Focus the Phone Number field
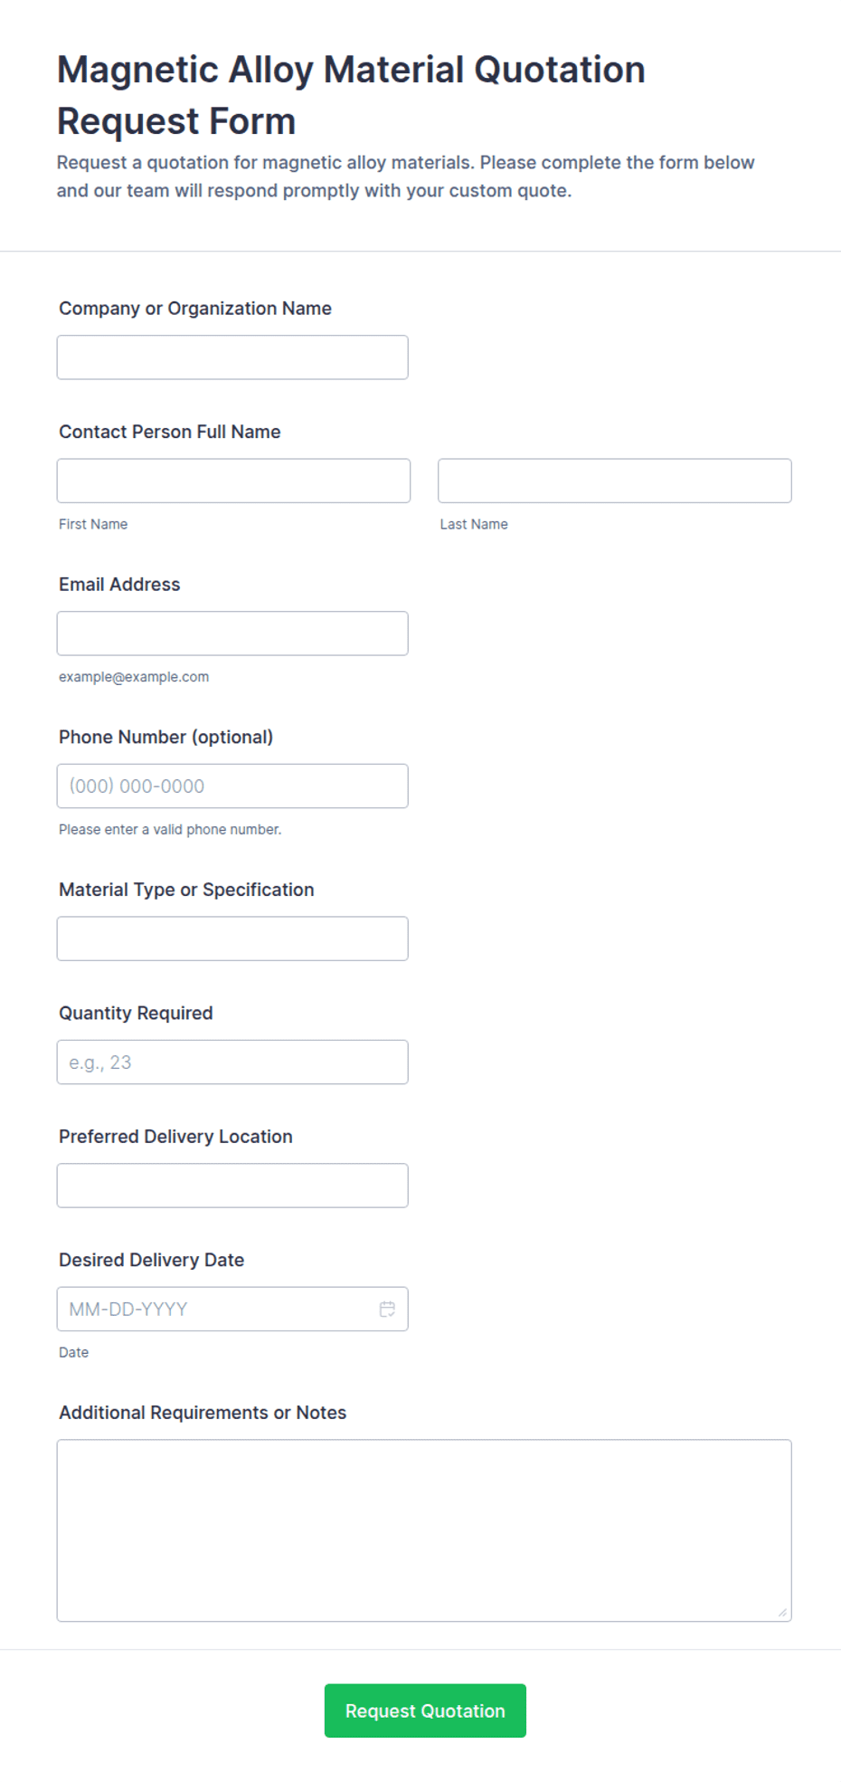The image size is (841, 1782). [232, 786]
